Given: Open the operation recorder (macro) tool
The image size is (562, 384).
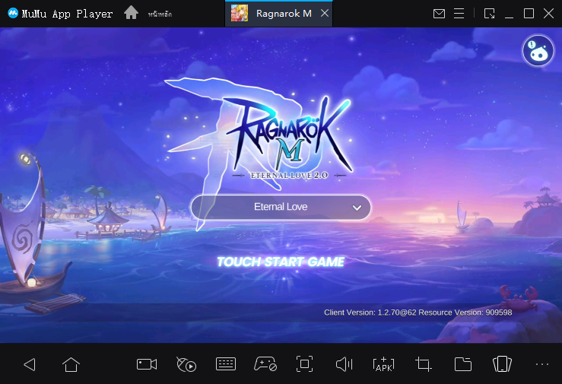Looking at the screenshot, I should tap(186, 364).
